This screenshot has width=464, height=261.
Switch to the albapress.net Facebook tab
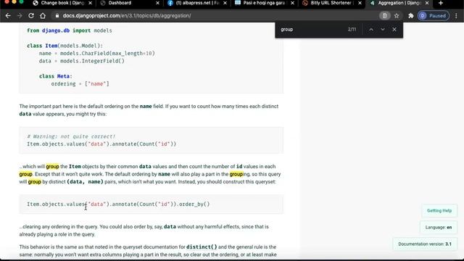pyautogui.click(x=197, y=3)
